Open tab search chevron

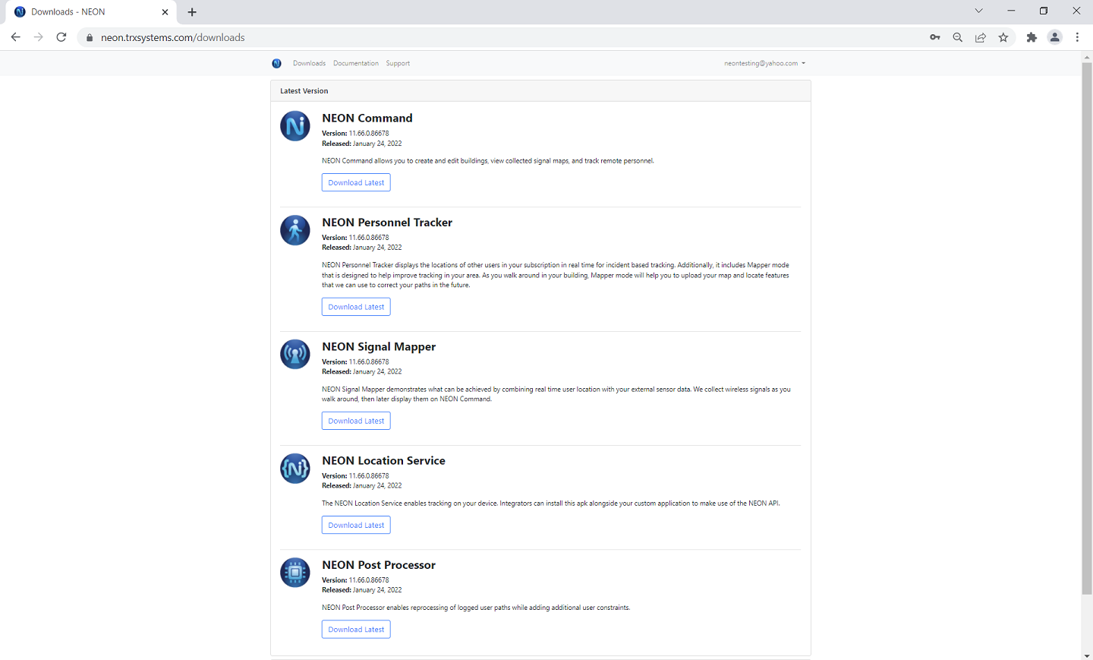click(978, 11)
